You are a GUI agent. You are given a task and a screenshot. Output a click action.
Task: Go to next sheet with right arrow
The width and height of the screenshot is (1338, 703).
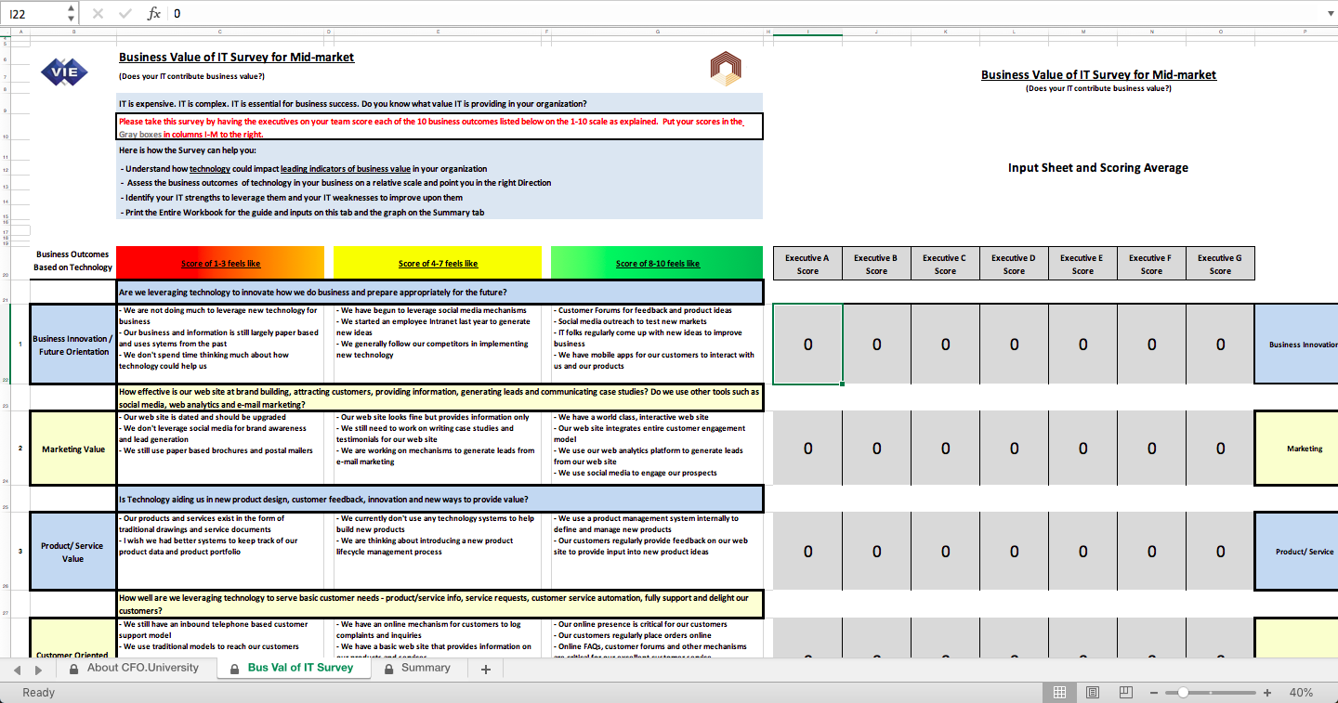40,669
